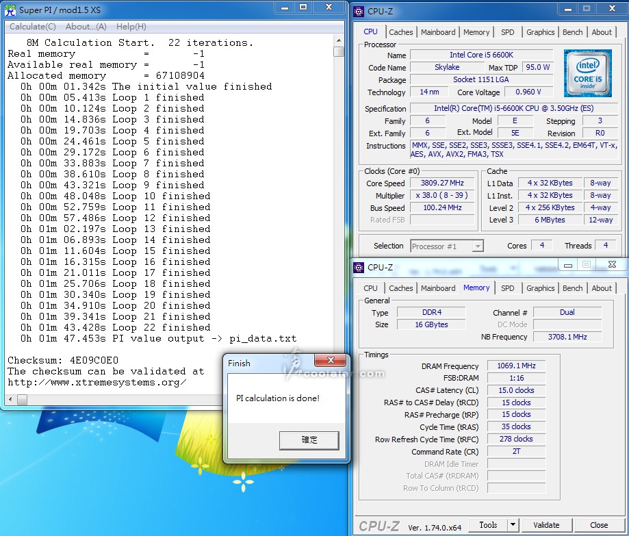
Task: Click the lower CPU-Z window title icon
Action: click(358, 267)
